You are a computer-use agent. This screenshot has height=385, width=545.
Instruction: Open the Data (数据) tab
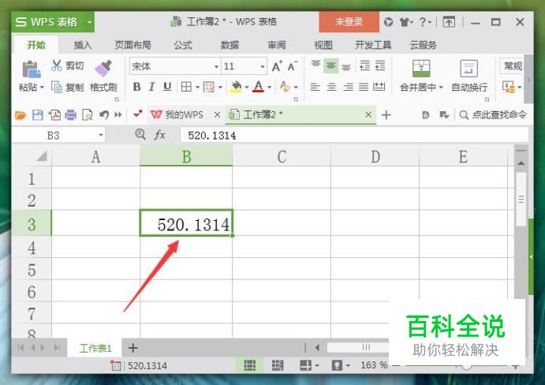(x=230, y=45)
